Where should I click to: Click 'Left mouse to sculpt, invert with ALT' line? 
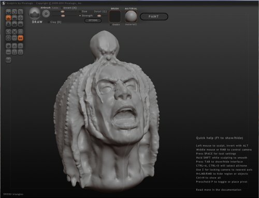(x=222, y=146)
